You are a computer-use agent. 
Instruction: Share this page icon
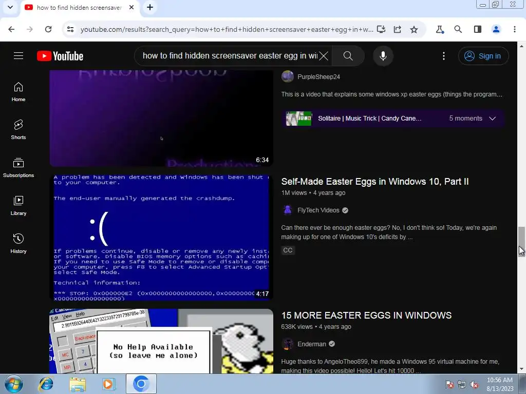point(398,29)
